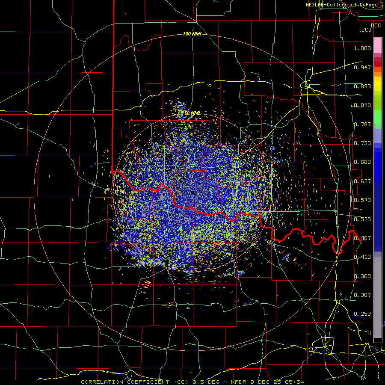Viewport: 385px width, 385px height.
Task: Click the 0.573 scale value
Action: tap(362, 200)
